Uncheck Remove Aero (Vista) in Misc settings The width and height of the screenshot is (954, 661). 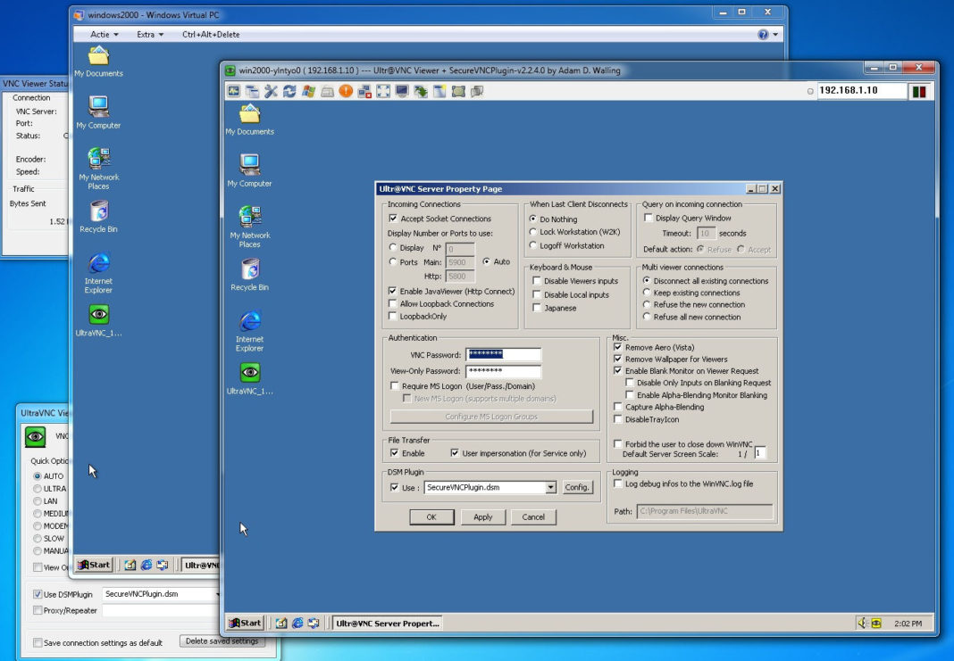[x=617, y=348]
